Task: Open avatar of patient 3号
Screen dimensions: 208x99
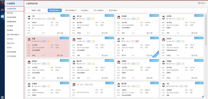Action: click(x=29, y=17)
